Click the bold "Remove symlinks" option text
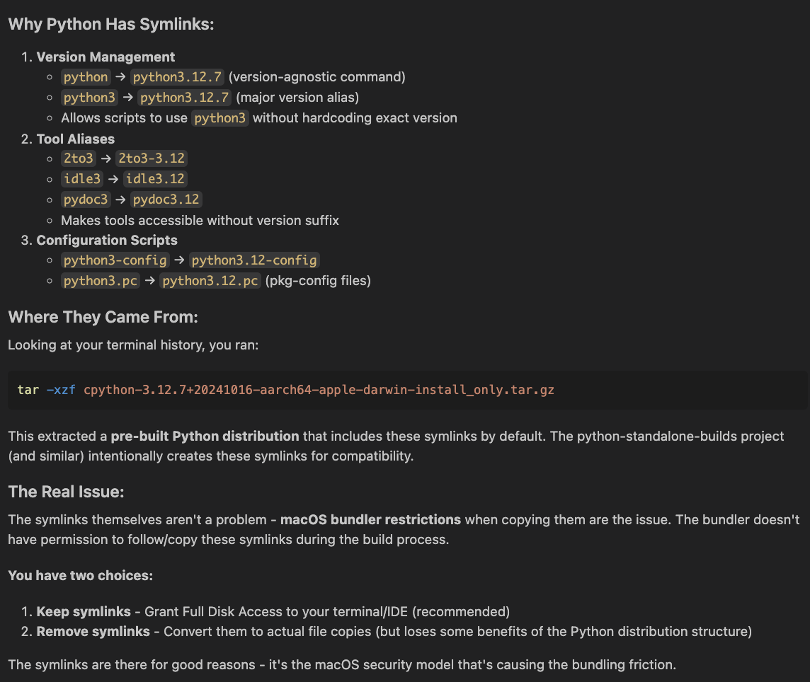Screen dimensions: 810x682 93,631
